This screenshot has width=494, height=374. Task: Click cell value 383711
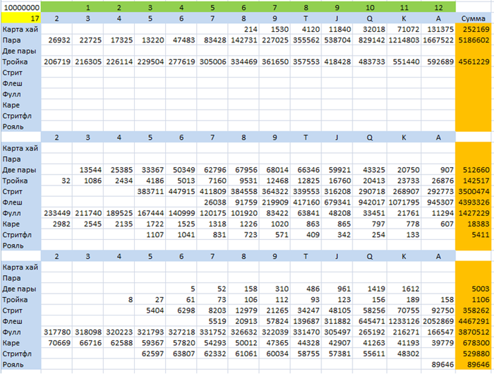(x=150, y=191)
